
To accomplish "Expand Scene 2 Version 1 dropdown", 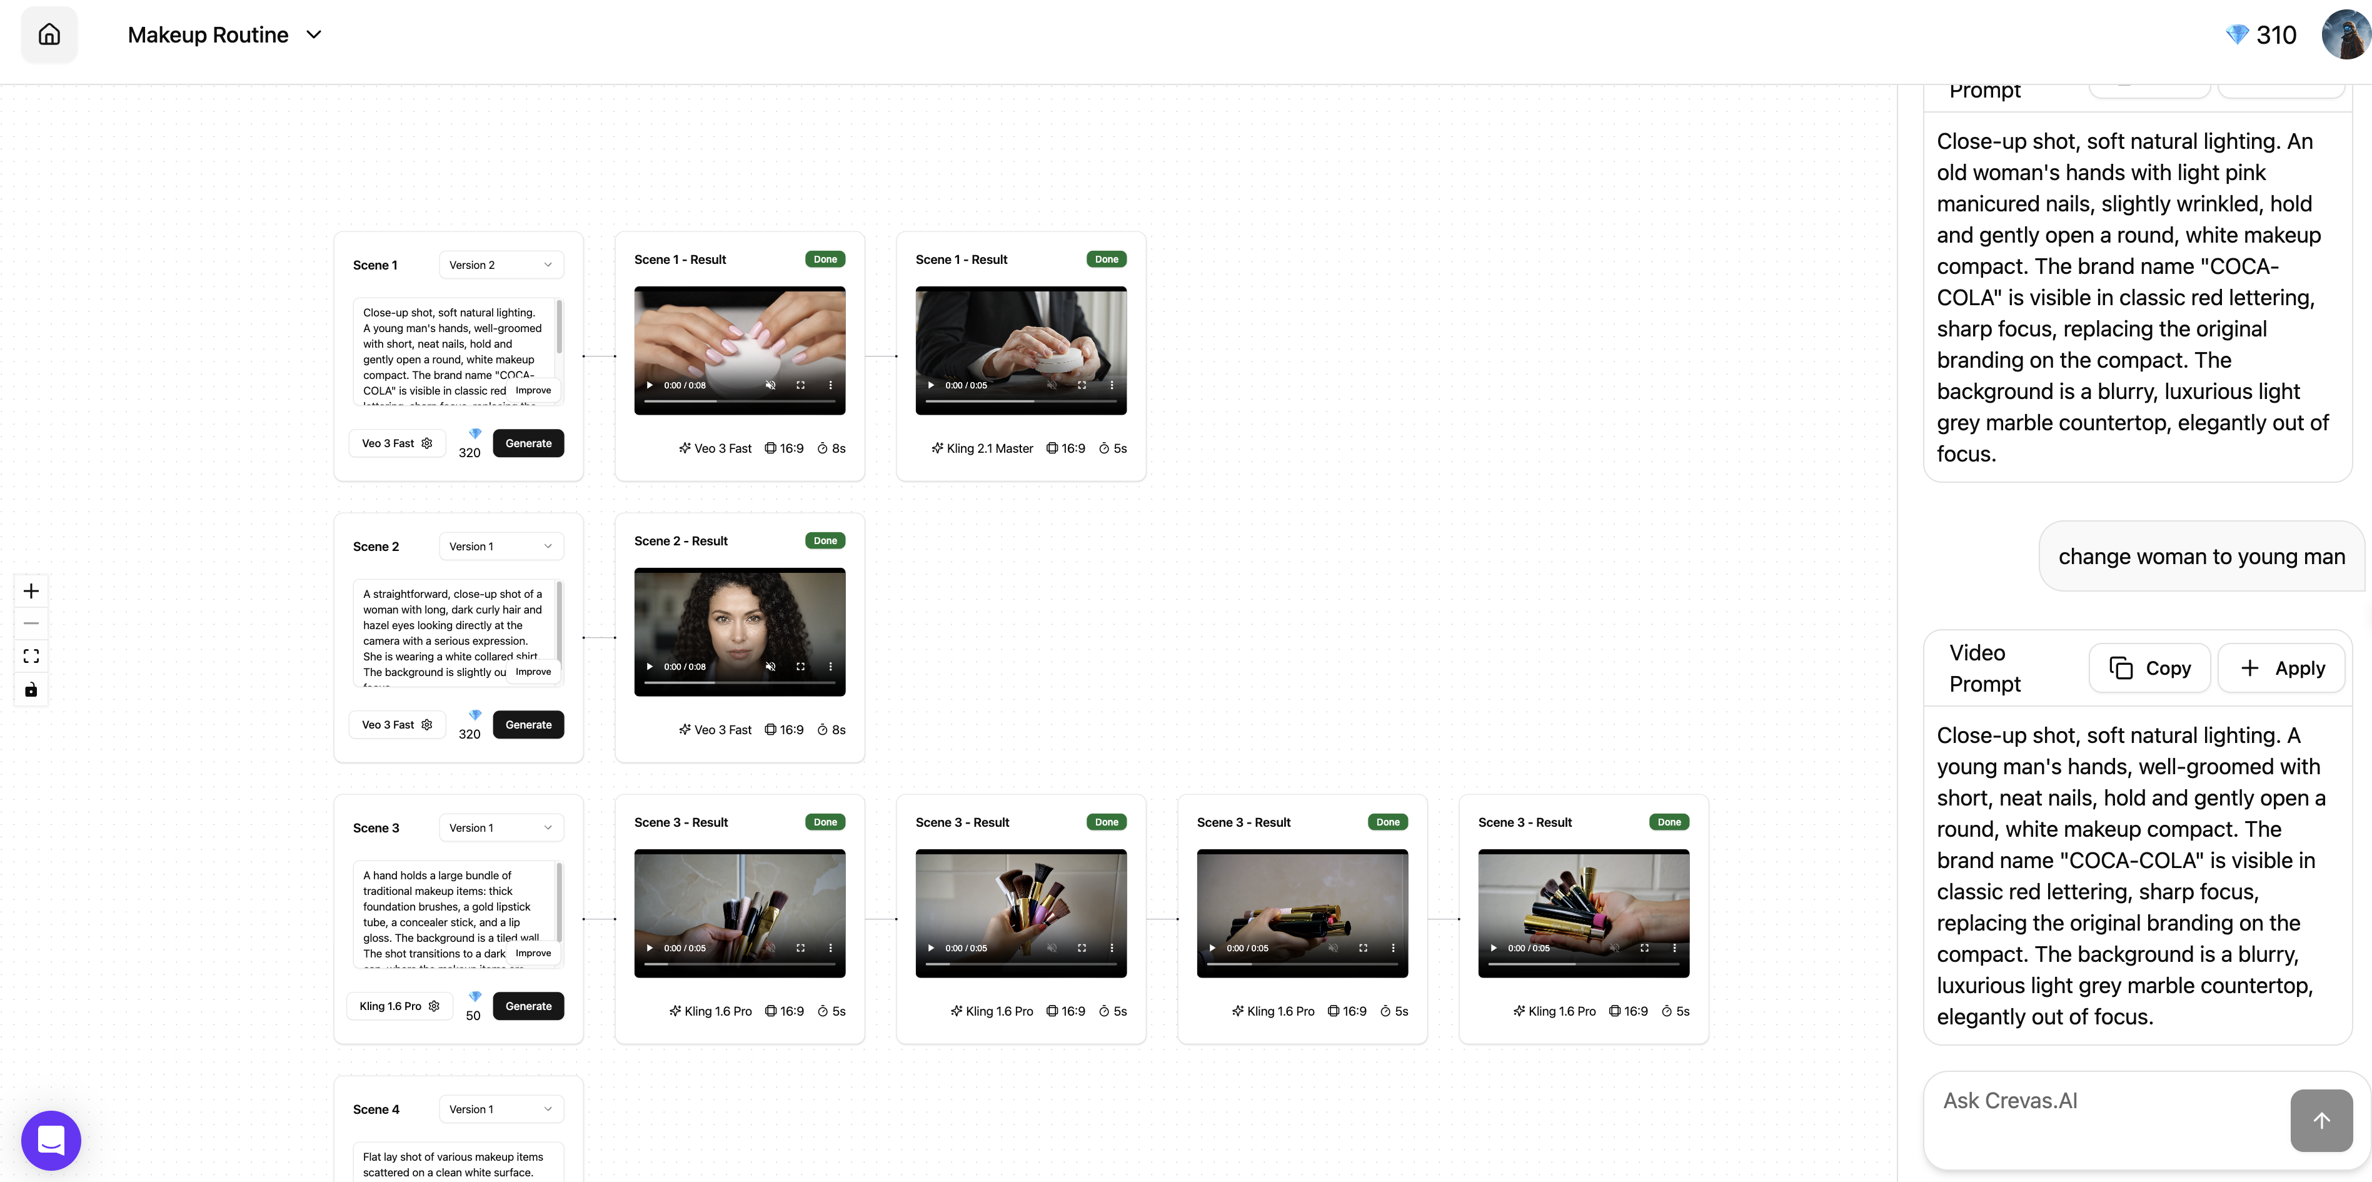I will point(501,547).
